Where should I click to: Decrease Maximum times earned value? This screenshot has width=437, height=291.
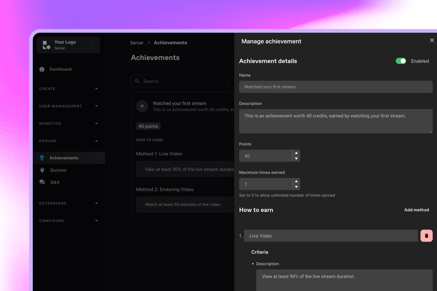(x=296, y=187)
